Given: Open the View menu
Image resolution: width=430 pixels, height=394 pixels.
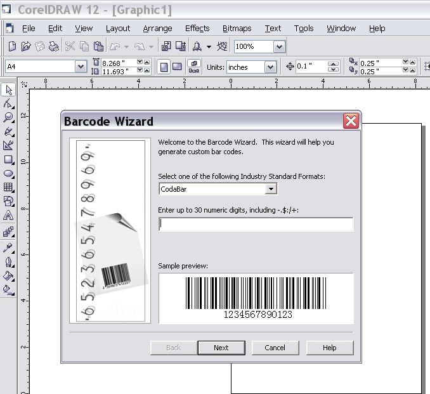Looking at the screenshot, I should pos(84,29).
